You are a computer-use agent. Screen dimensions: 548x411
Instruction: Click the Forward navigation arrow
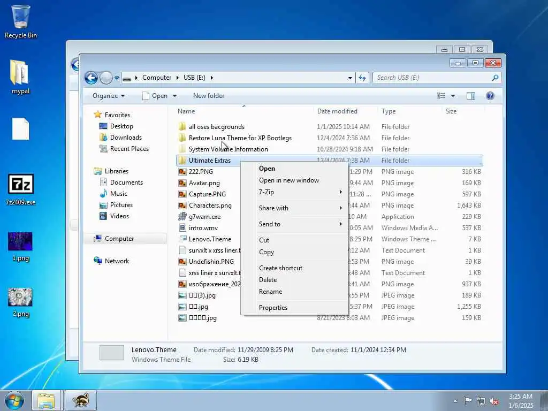pyautogui.click(x=106, y=78)
